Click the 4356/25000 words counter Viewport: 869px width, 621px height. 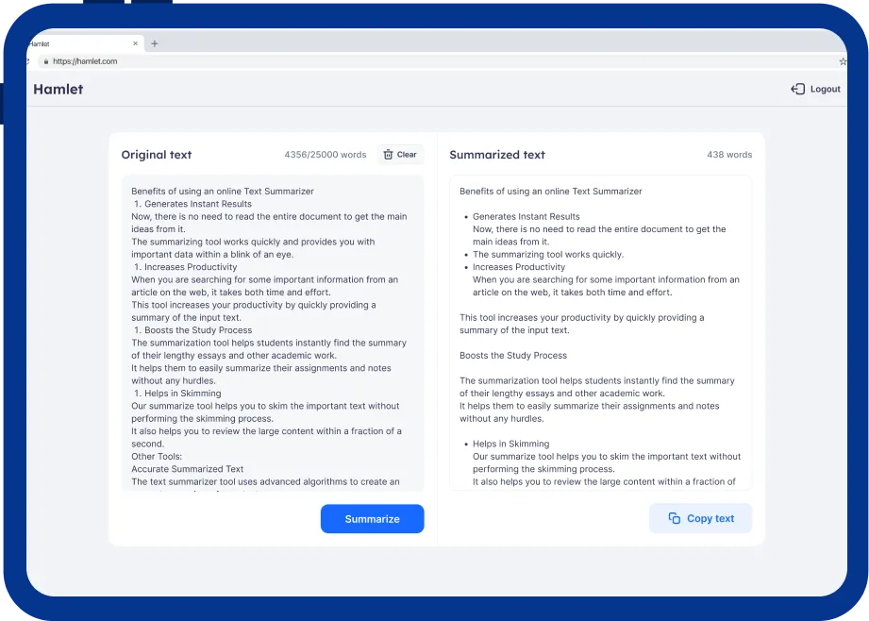coord(325,155)
